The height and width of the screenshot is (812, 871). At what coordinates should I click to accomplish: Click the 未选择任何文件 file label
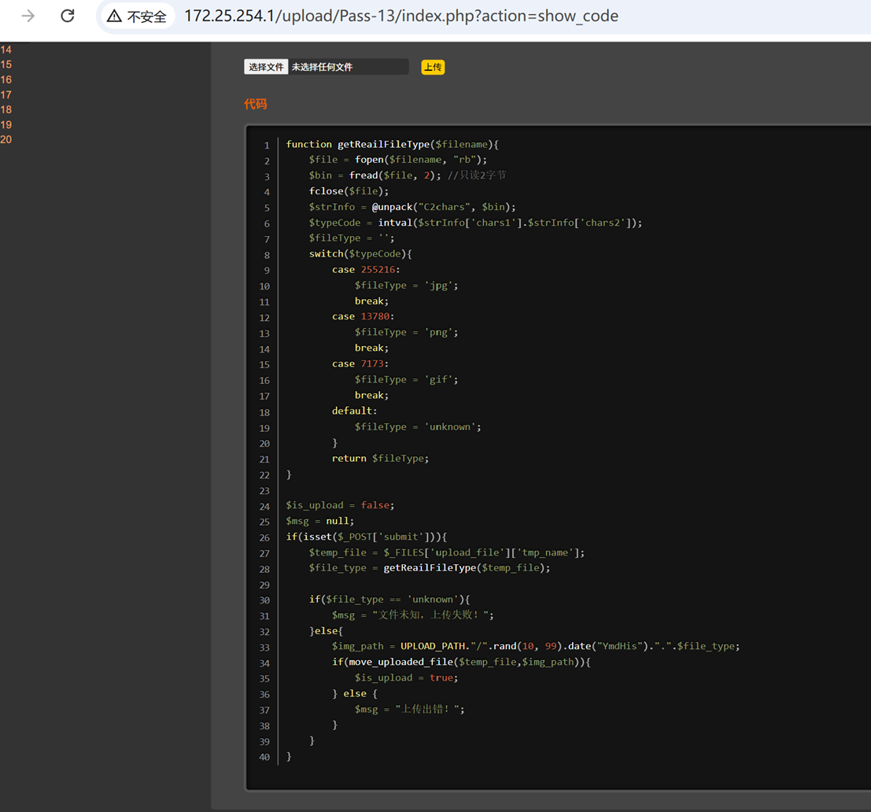(322, 67)
